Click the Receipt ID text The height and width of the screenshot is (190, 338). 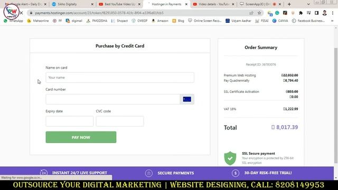[x=261, y=64]
